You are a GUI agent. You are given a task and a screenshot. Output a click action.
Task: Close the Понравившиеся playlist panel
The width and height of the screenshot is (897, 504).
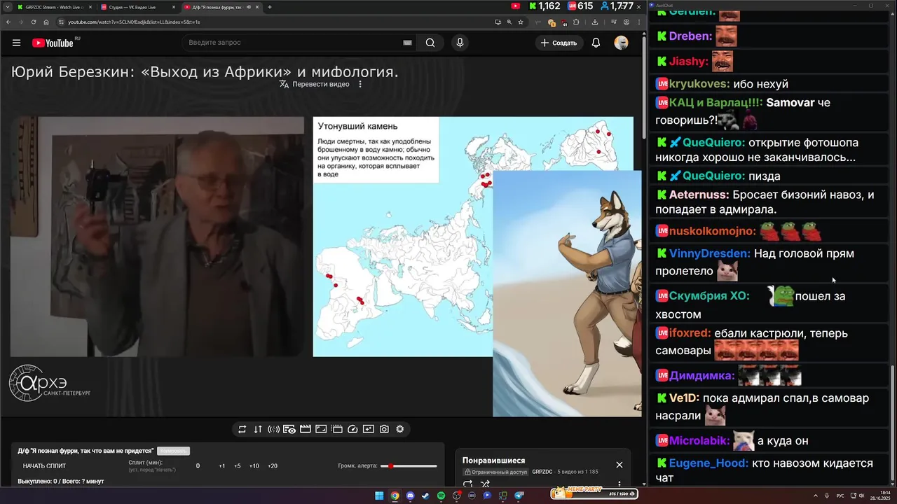pyautogui.click(x=619, y=465)
